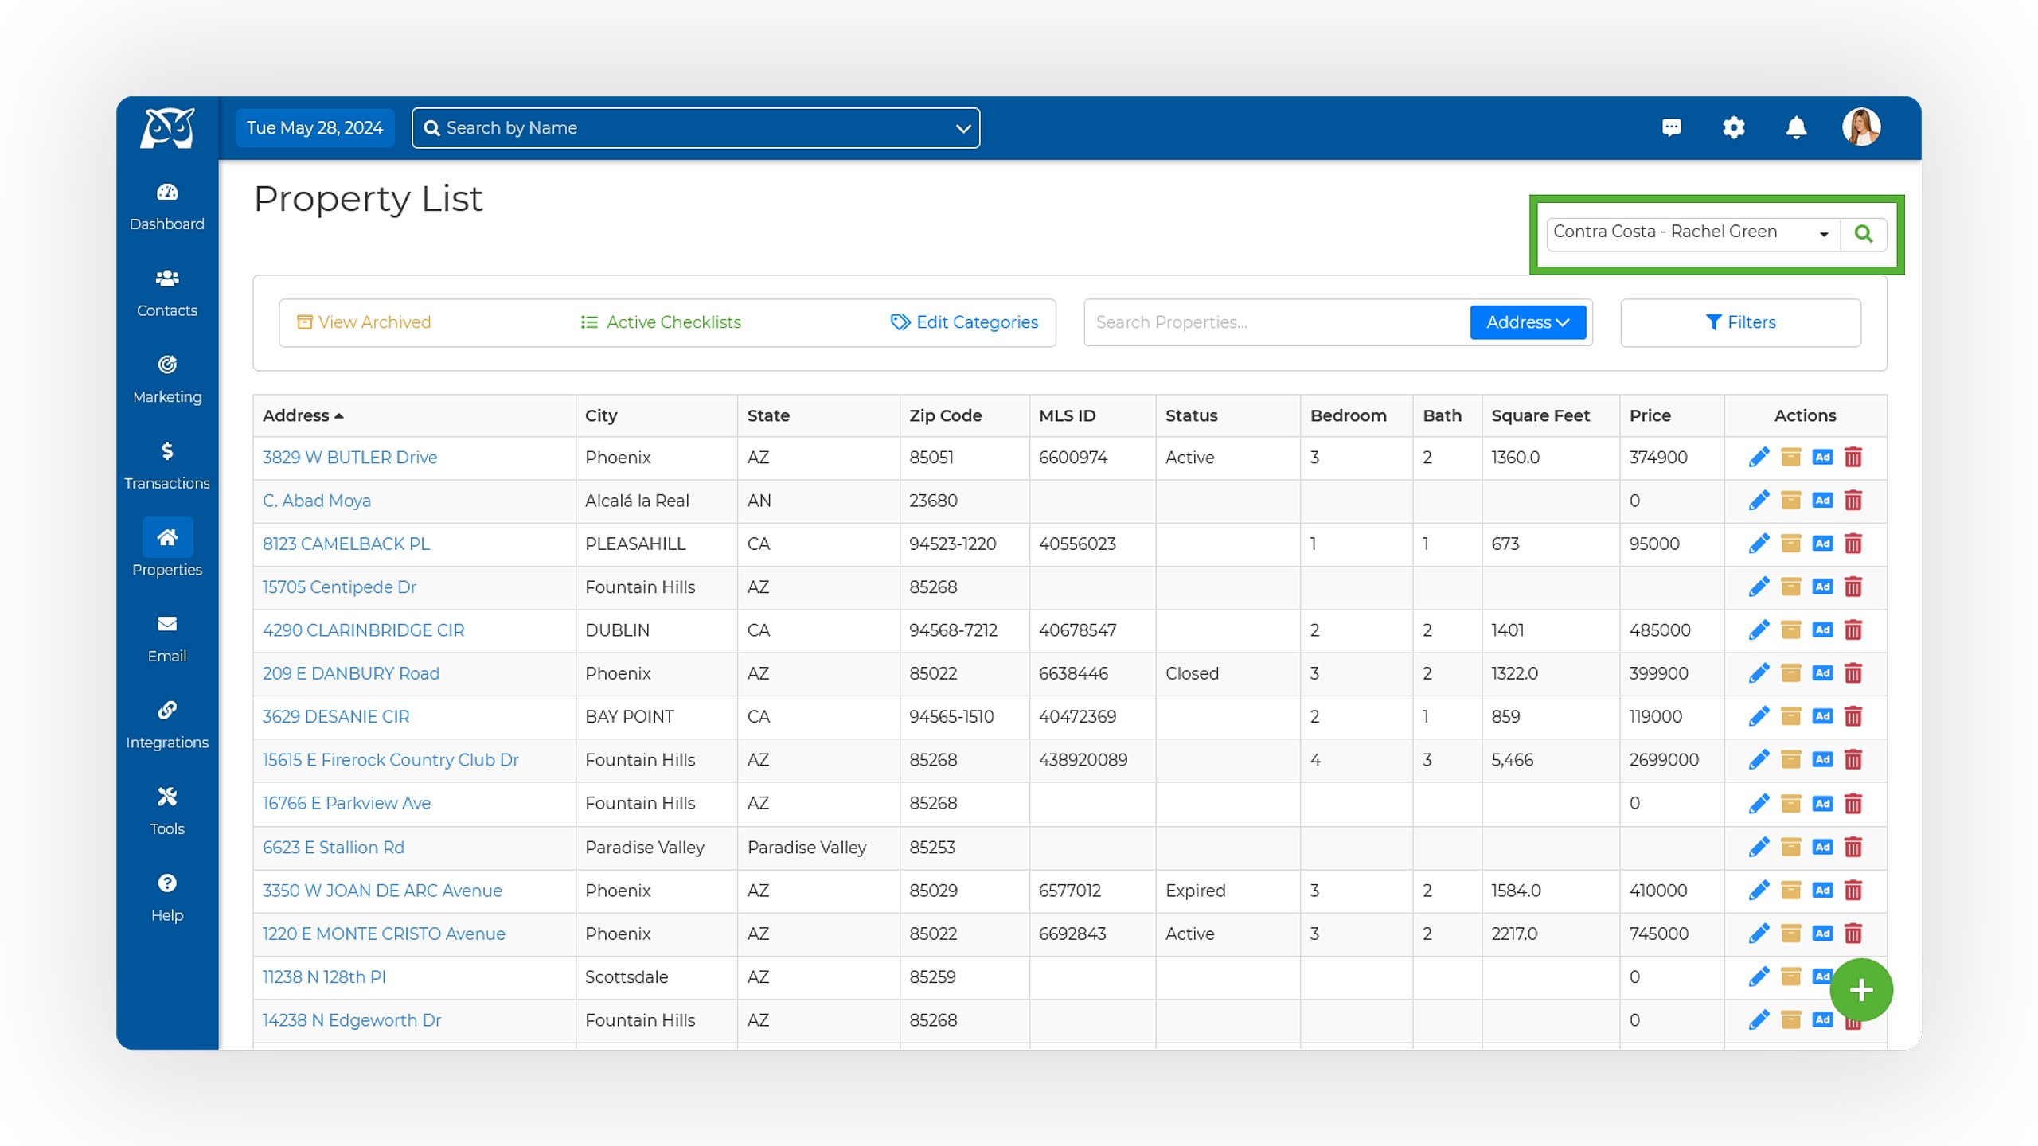The height and width of the screenshot is (1146, 2038).
Task: Open the Tools section
Action: click(167, 811)
